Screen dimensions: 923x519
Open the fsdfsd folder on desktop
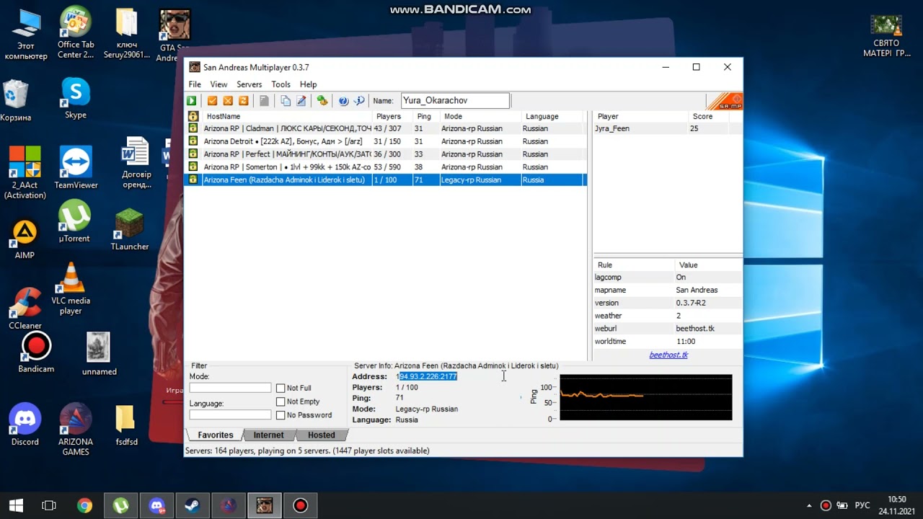[x=126, y=425]
